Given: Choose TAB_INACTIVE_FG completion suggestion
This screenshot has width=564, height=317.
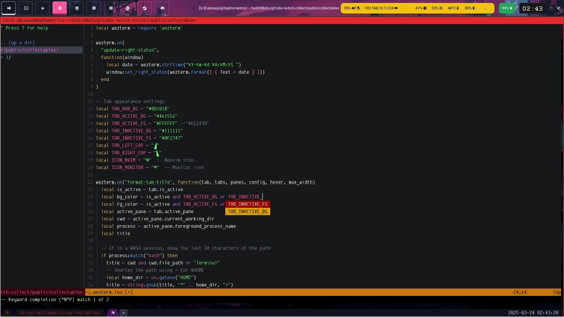Looking at the screenshot, I should [x=248, y=204].
